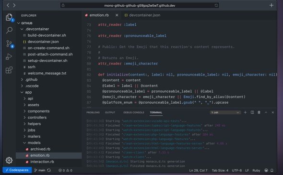
Task: Close the terminal panel
Action: 273,112
